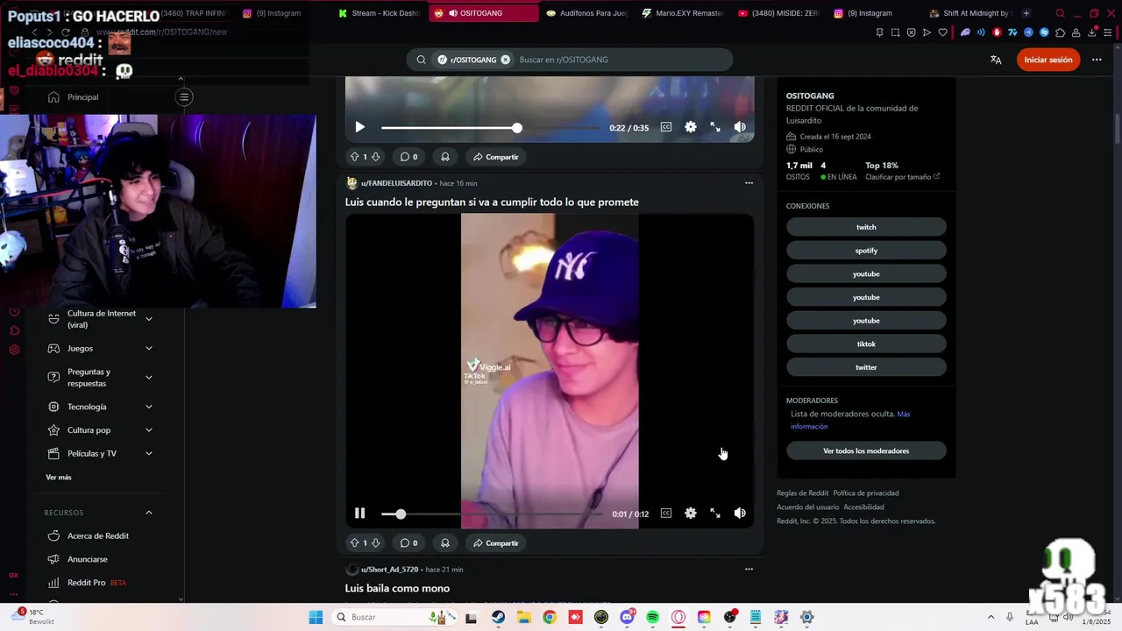Click Iniciar sesión button
Image resolution: width=1122 pixels, height=631 pixels.
pyautogui.click(x=1048, y=60)
